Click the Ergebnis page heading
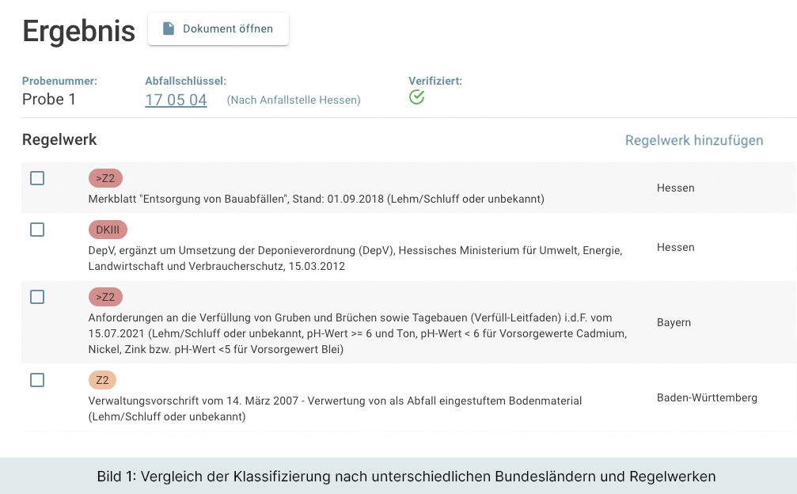The width and height of the screenshot is (797, 494). click(79, 31)
